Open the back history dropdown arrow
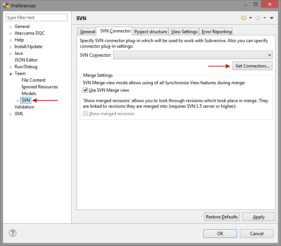 pyautogui.click(x=250, y=18)
